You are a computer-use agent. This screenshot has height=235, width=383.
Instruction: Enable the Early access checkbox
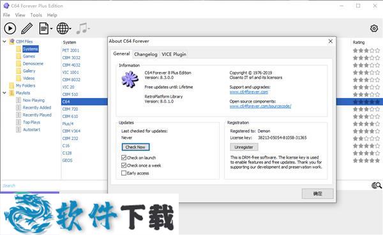click(124, 173)
